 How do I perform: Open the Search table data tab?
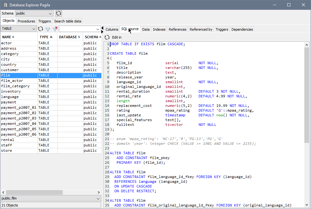point(68,21)
